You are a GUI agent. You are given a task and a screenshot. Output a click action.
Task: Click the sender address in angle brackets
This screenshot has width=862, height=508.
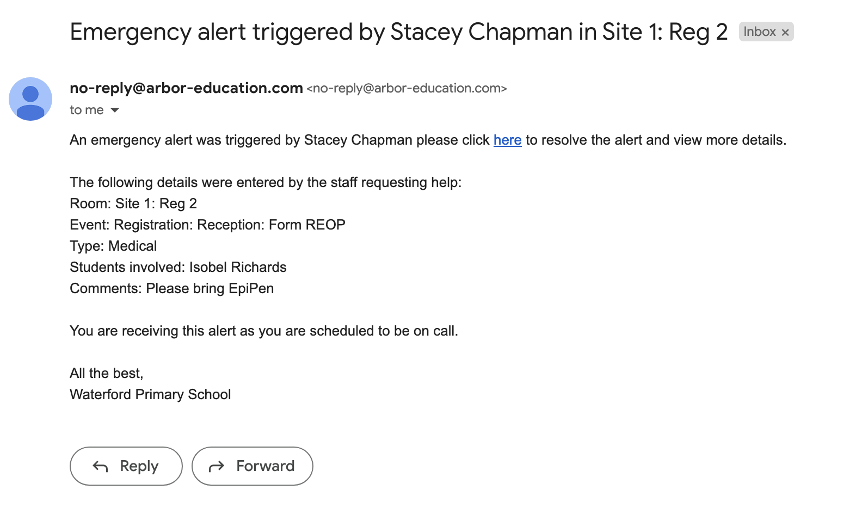407,88
